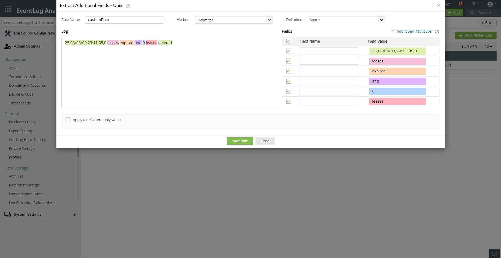
Task: Expand System Settings in the sidebar
Action: [x=27, y=214]
